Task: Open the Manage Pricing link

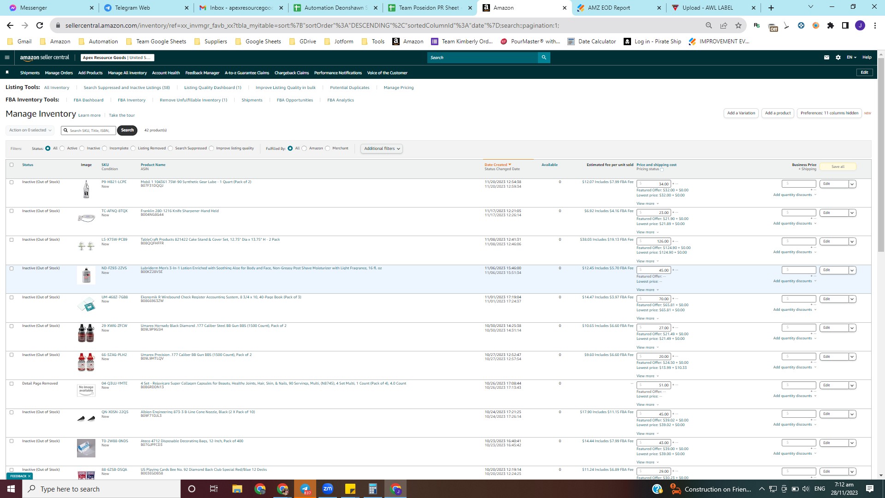Action: pyautogui.click(x=399, y=88)
